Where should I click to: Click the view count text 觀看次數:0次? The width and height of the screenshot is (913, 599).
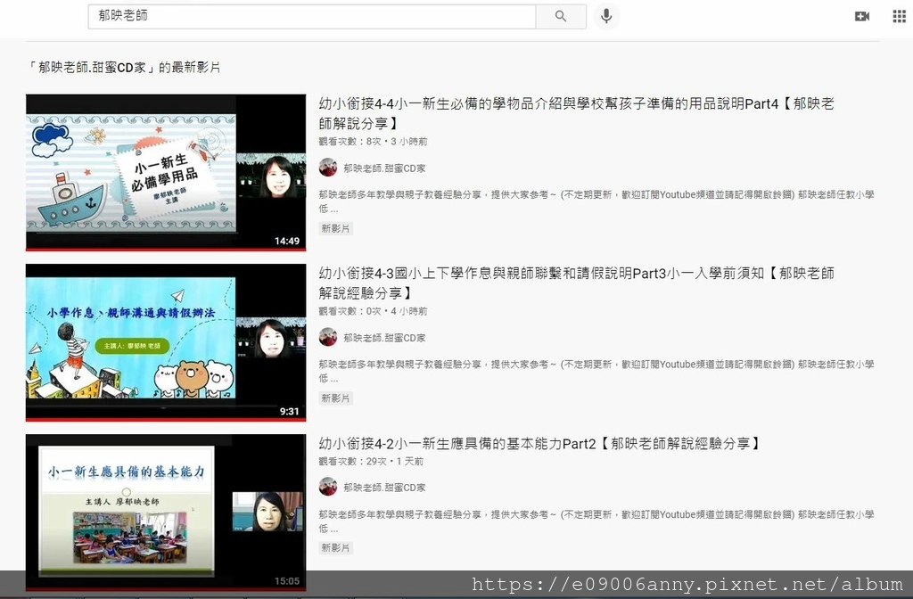click(x=350, y=311)
